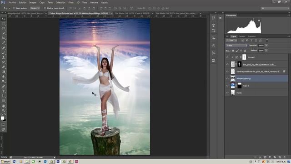The image size is (291, 164).
Task: Select the Lasso tool
Action: point(3,28)
